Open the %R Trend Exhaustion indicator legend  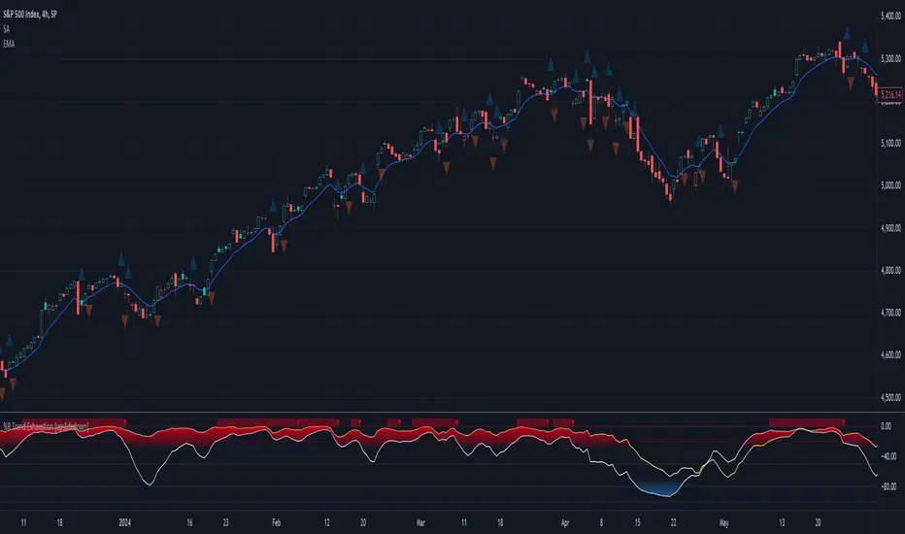[46, 426]
